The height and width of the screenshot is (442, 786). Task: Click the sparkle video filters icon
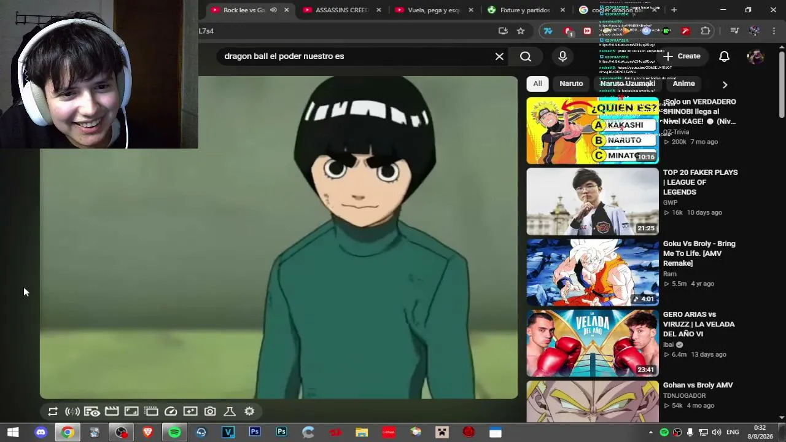tap(190, 411)
